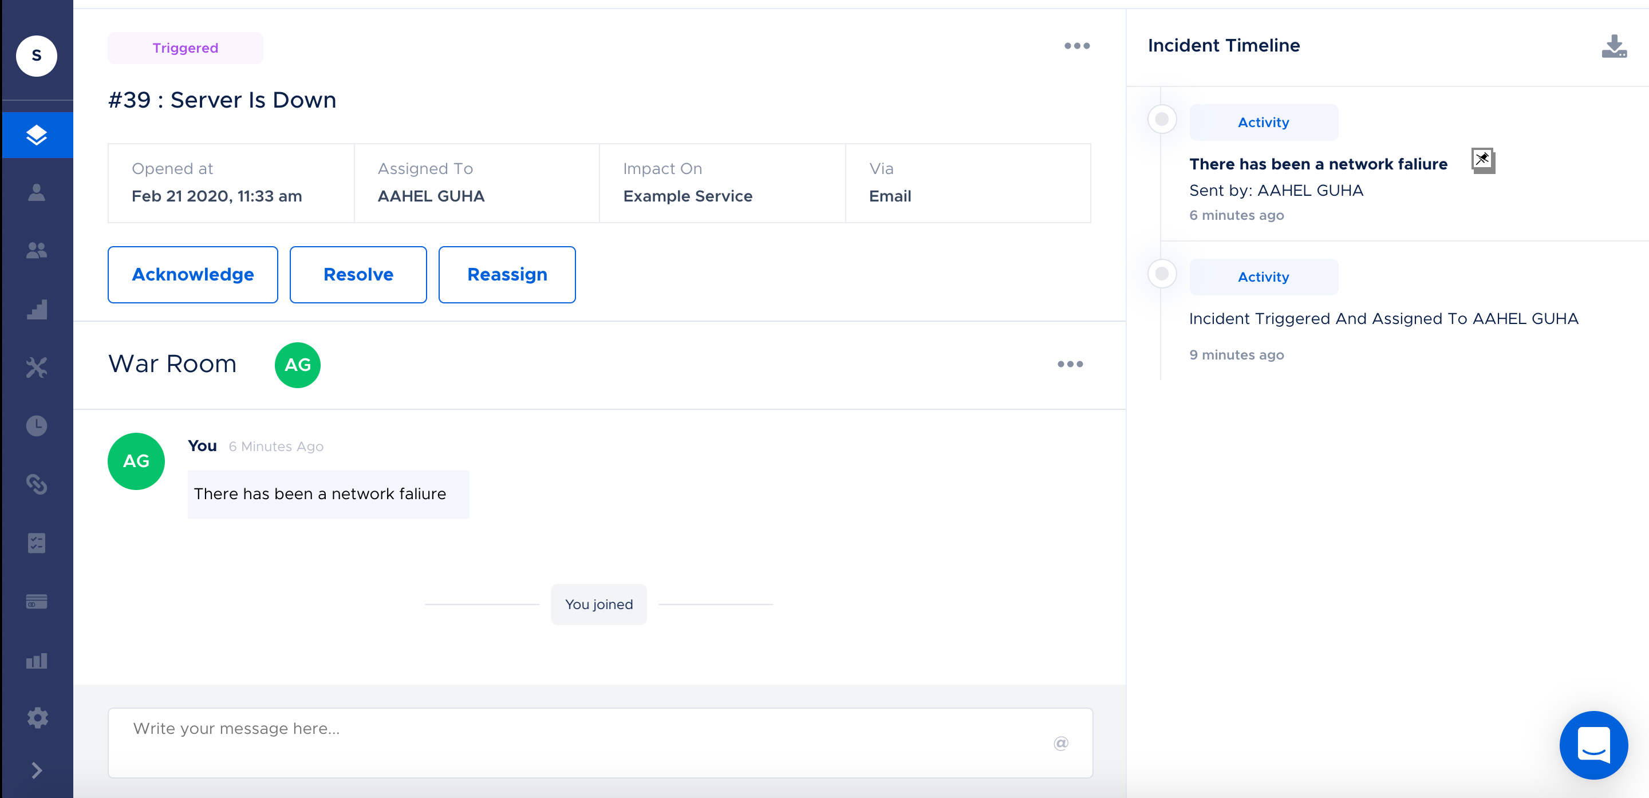Open the clock schedule sidebar icon
Viewport: 1649px width, 798px height.
point(37,425)
